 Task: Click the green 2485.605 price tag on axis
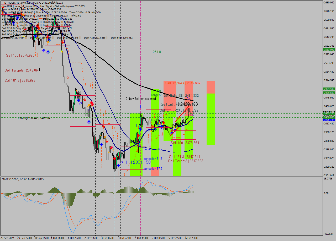point(329,93)
